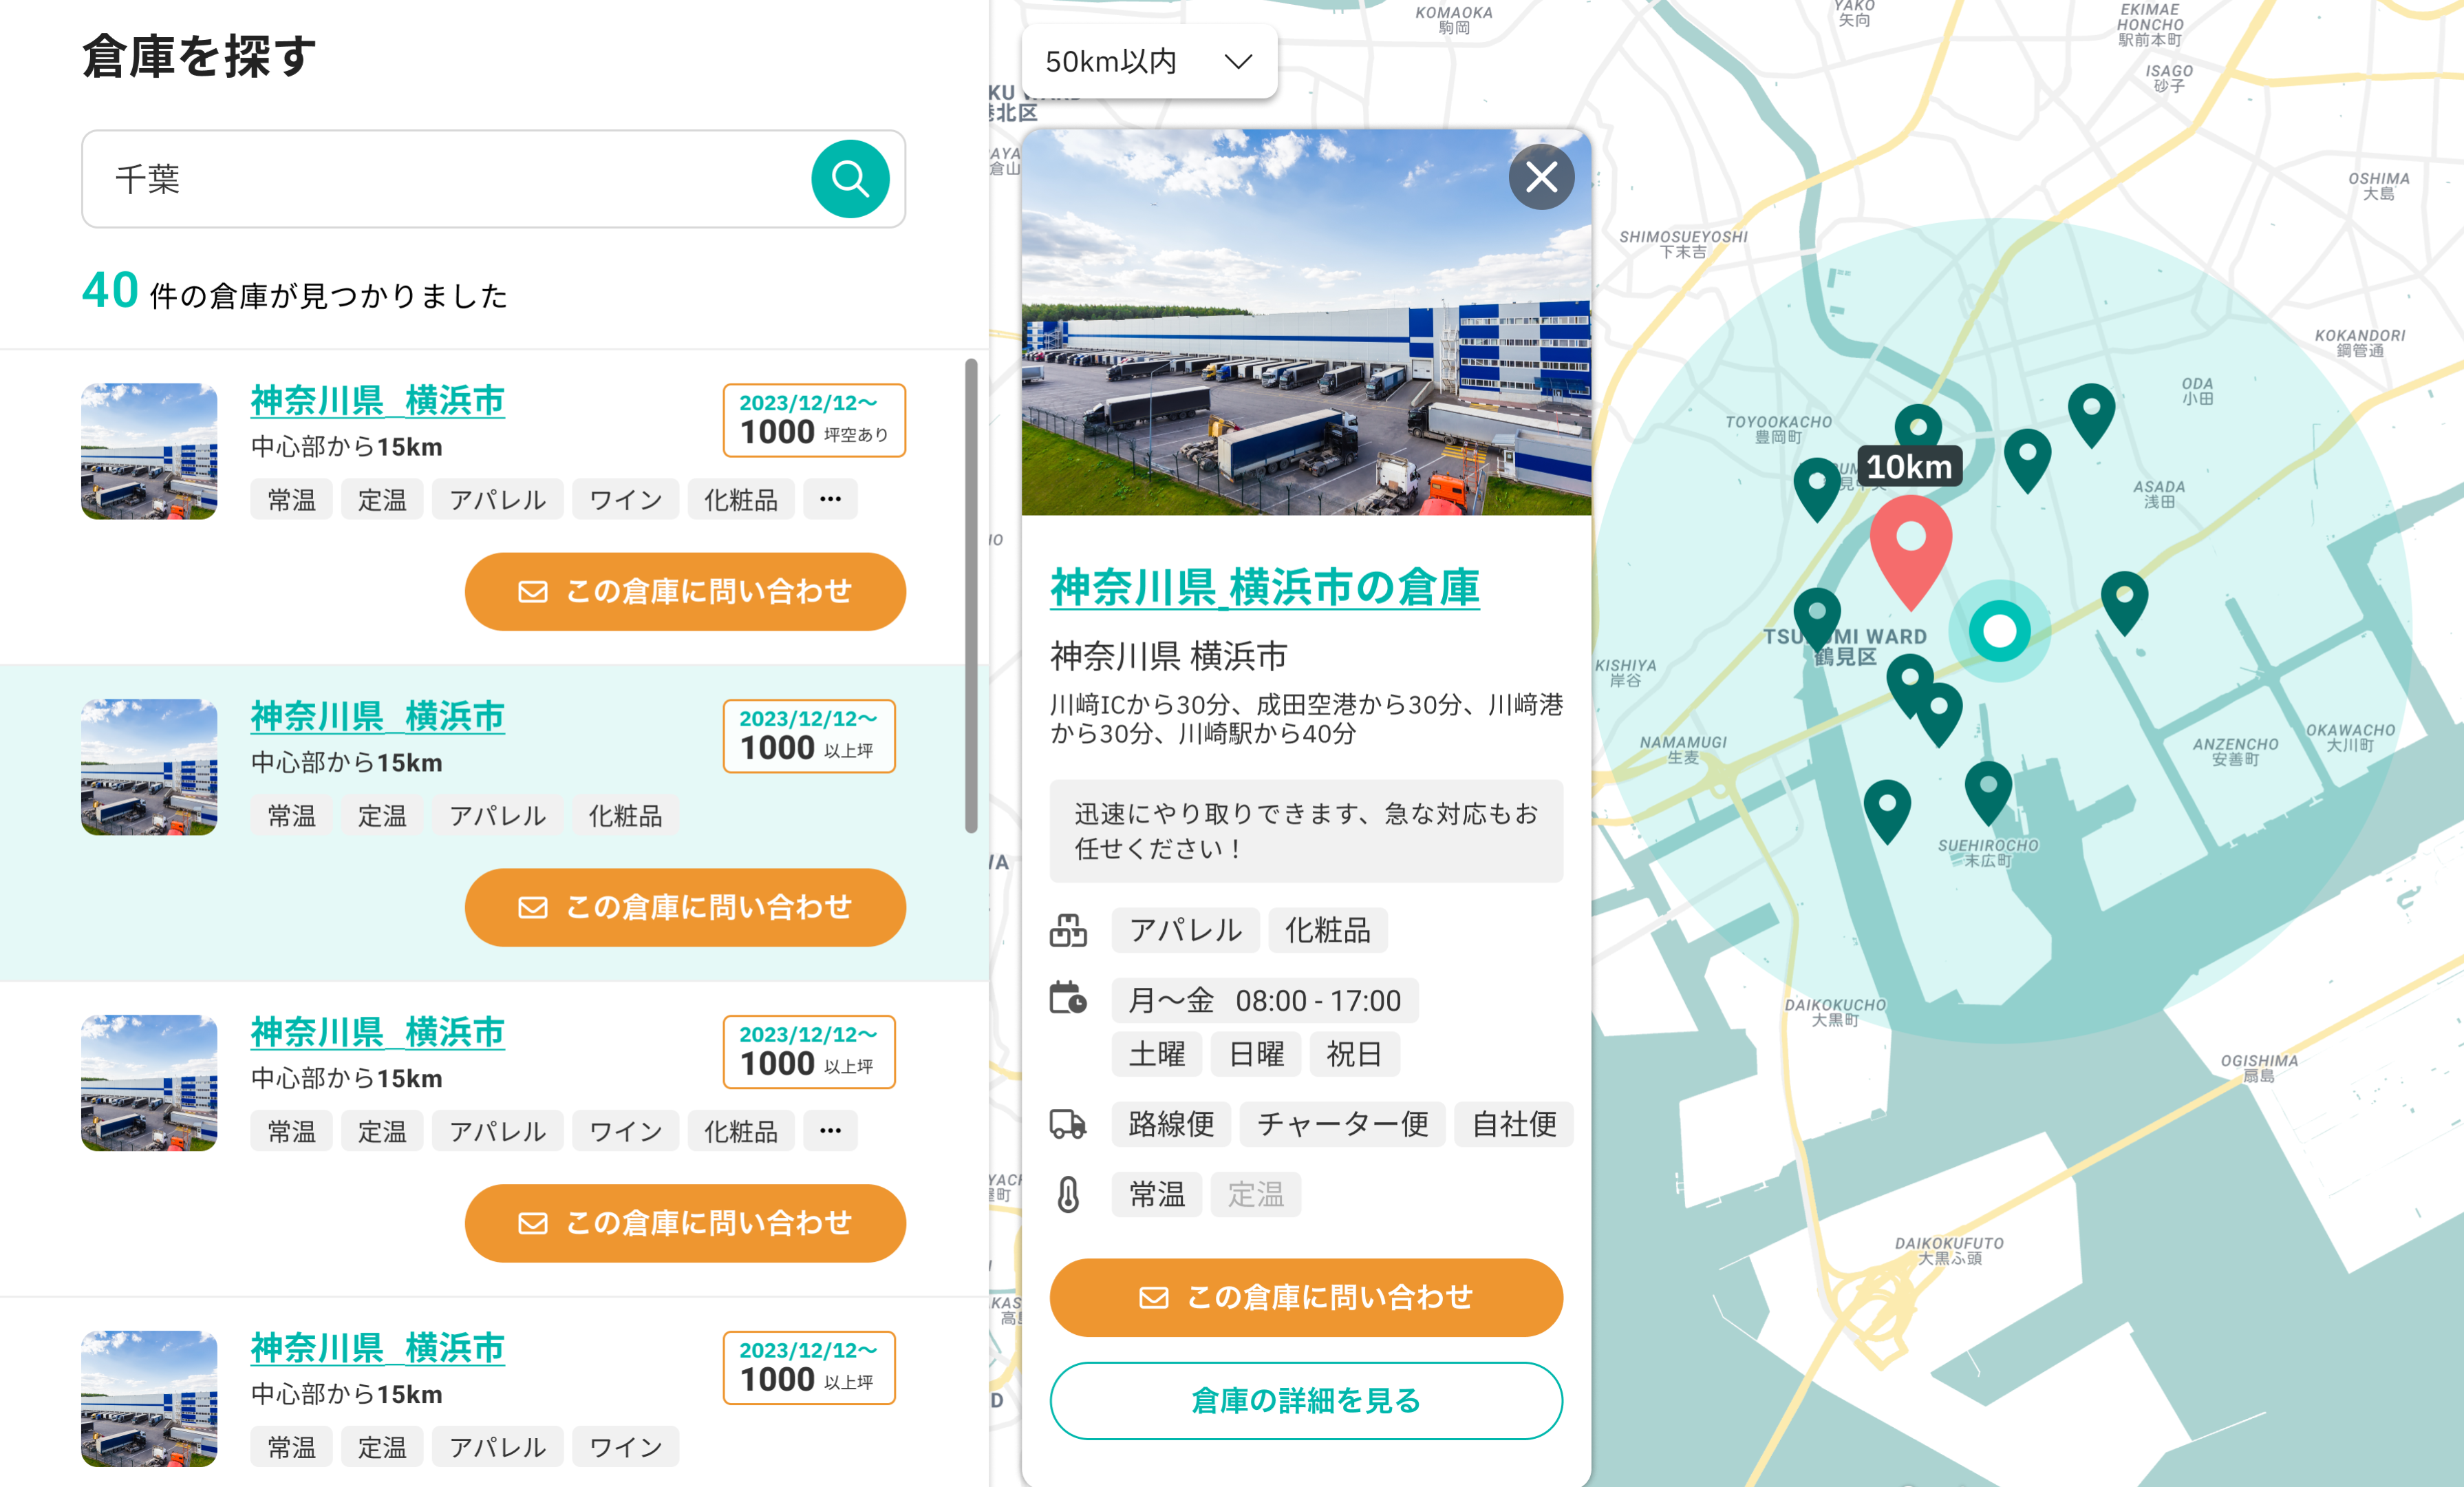This screenshot has width=2464, height=1487.
Task: Click チャーター便 delivery tag in popup
Action: 1342,1124
